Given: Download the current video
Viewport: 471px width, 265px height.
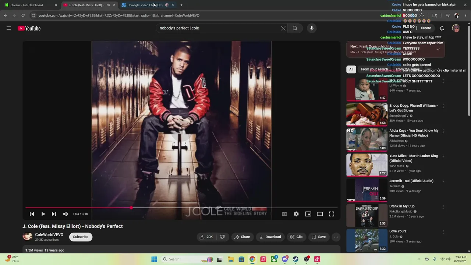Looking at the screenshot, I should click(270, 237).
